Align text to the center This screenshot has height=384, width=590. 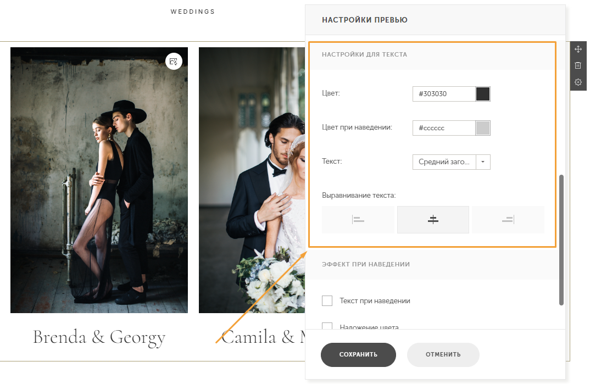pyautogui.click(x=433, y=220)
